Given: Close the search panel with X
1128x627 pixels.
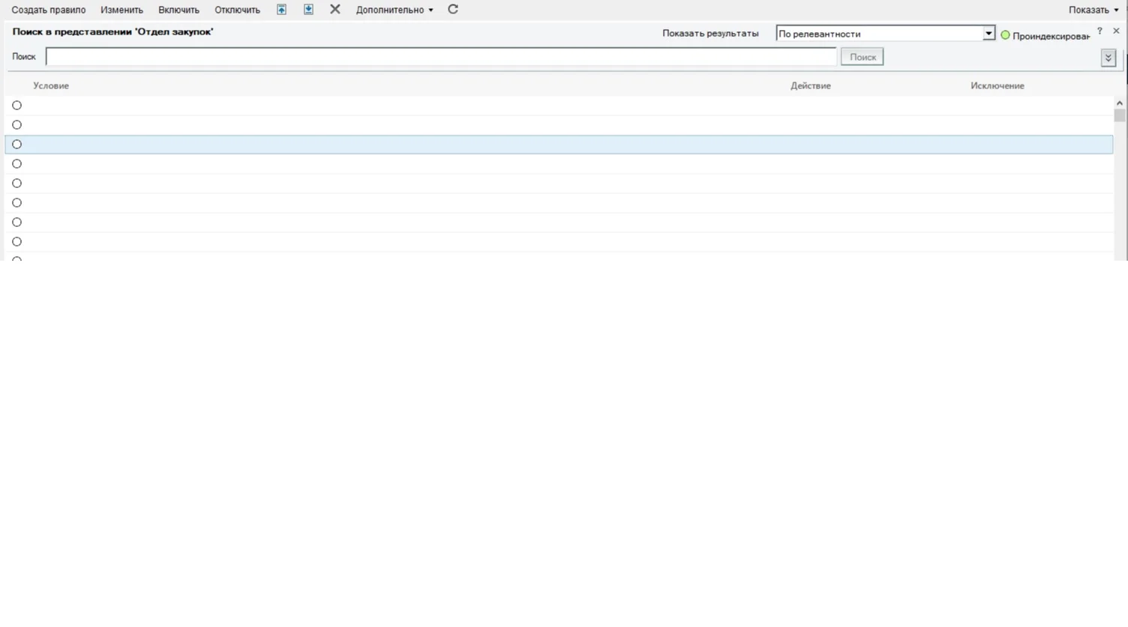Looking at the screenshot, I should click(1116, 31).
